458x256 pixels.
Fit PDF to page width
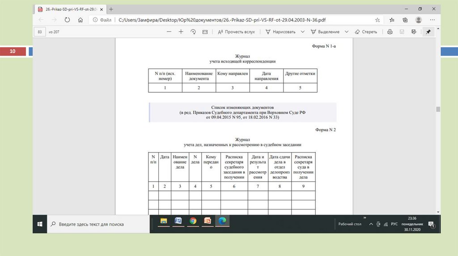205,32
